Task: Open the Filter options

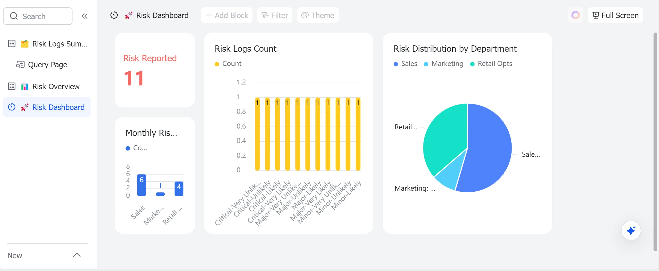Action: [x=275, y=15]
